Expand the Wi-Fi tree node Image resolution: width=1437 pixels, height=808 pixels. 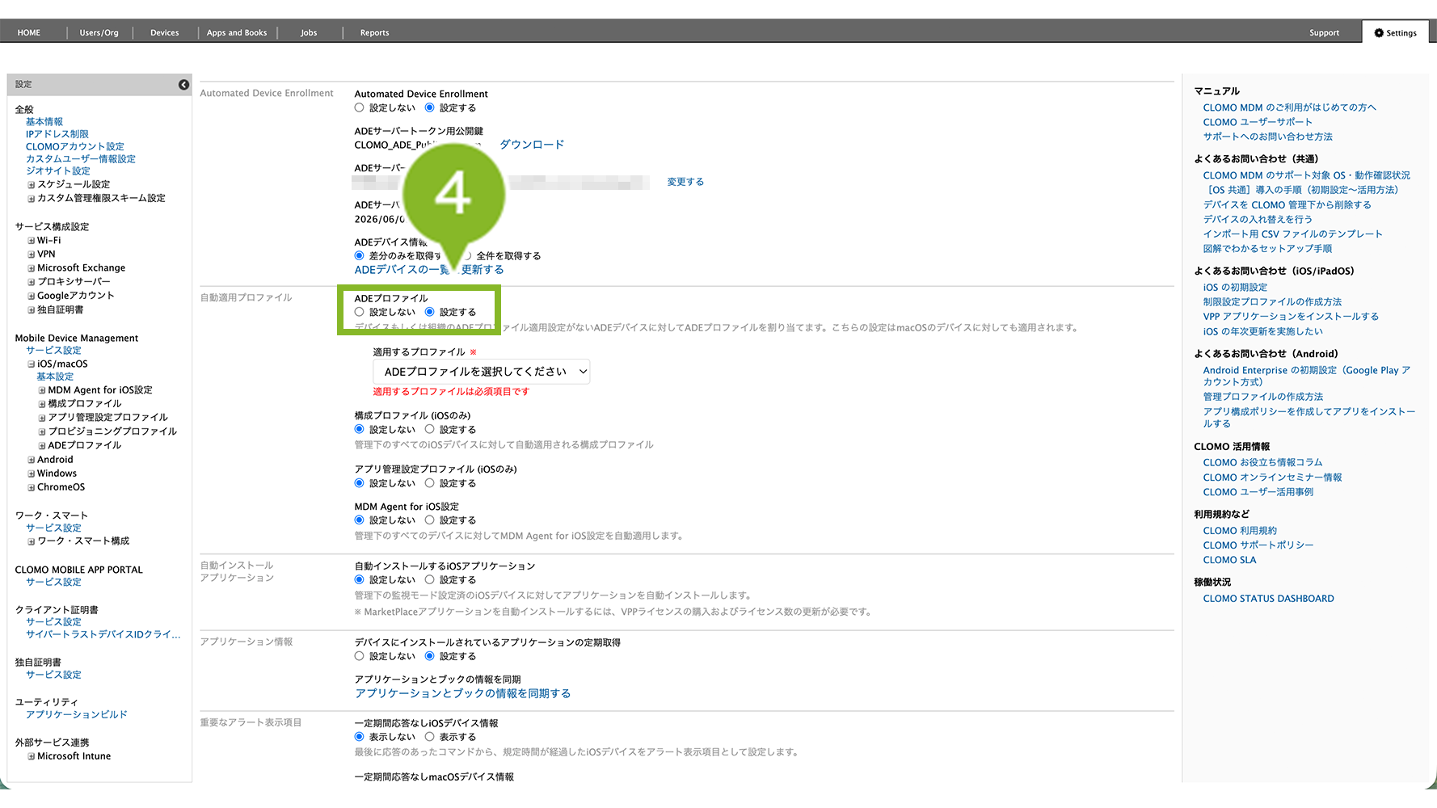point(32,241)
